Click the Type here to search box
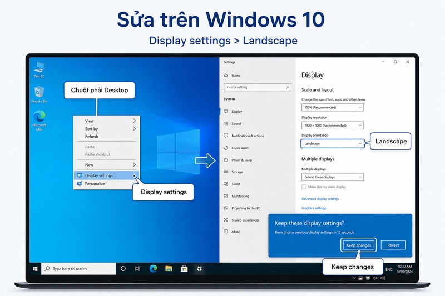The width and height of the screenshot is (445, 296). [x=78, y=269]
